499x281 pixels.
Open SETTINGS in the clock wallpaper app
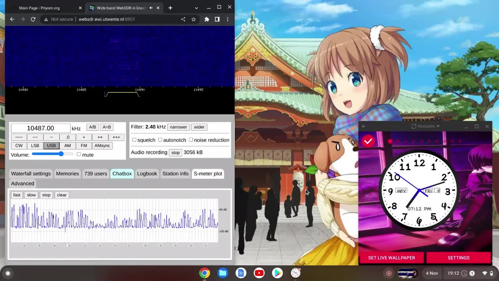click(x=458, y=258)
